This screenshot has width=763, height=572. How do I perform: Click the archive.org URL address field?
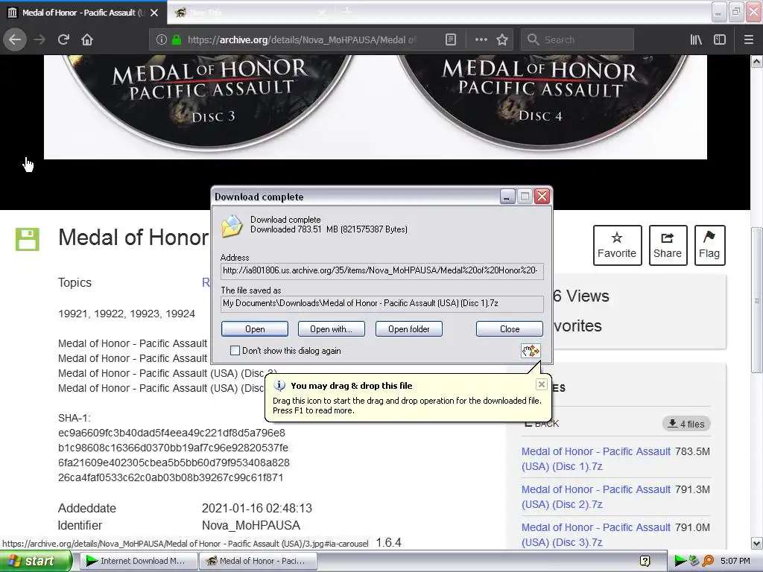click(302, 40)
